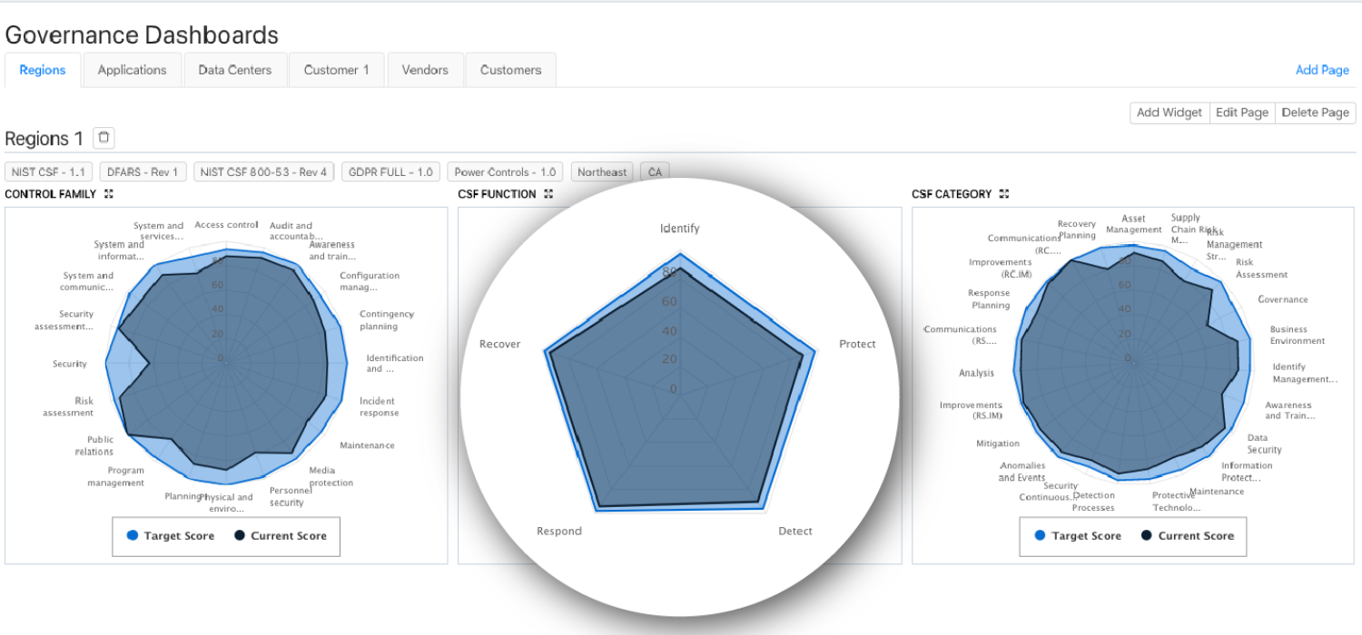This screenshot has width=1362, height=635.
Task: Click the copy icon beside Regions 1
Action: pyautogui.click(x=104, y=137)
